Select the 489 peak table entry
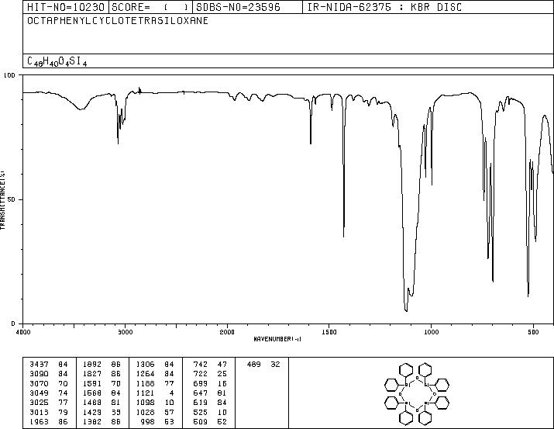Screen dimensions: 554x429 click(x=263, y=365)
